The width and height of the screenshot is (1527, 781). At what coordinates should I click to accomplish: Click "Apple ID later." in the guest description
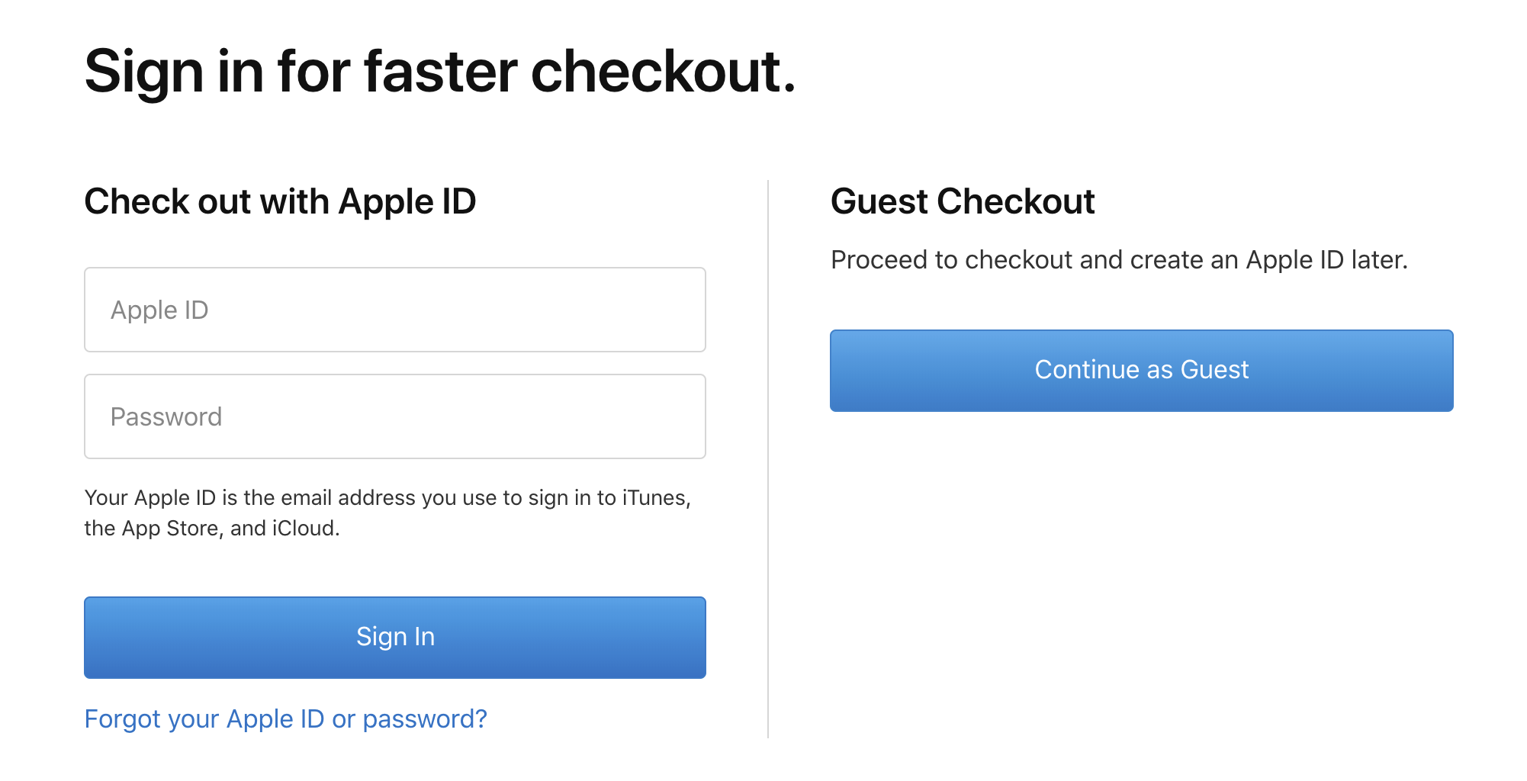[1326, 260]
